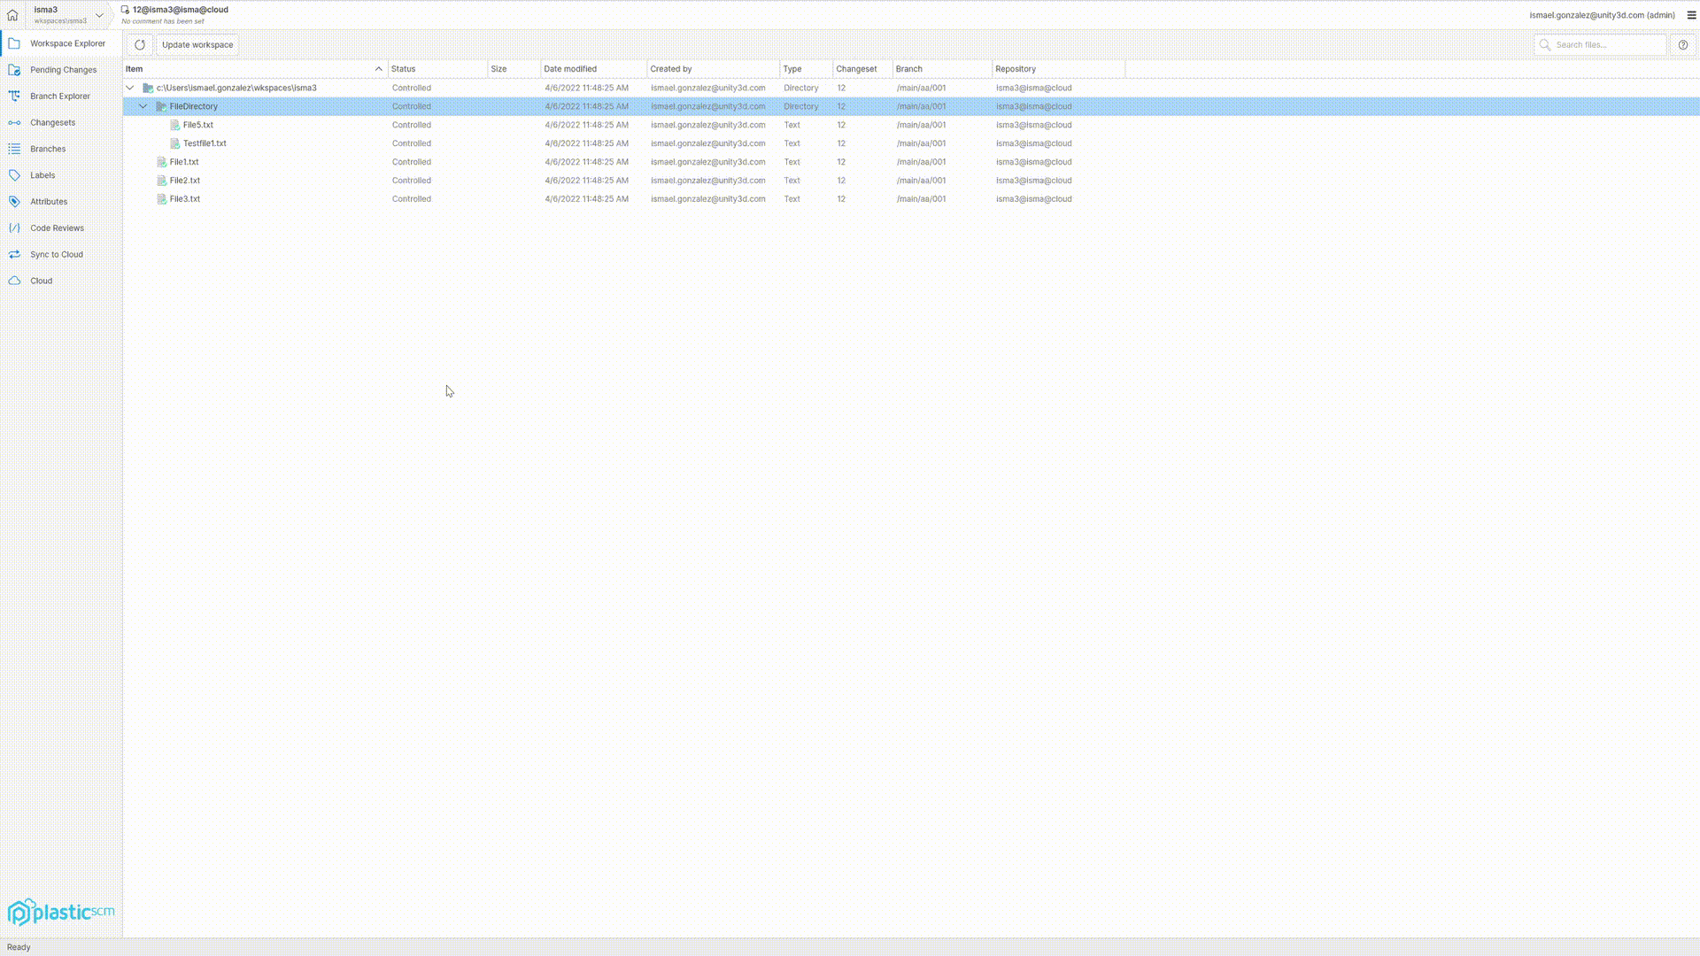The width and height of the screenshot is (1700, 956).
Task: Open the Pending Changes view
Action: click(x=63, y=70)
